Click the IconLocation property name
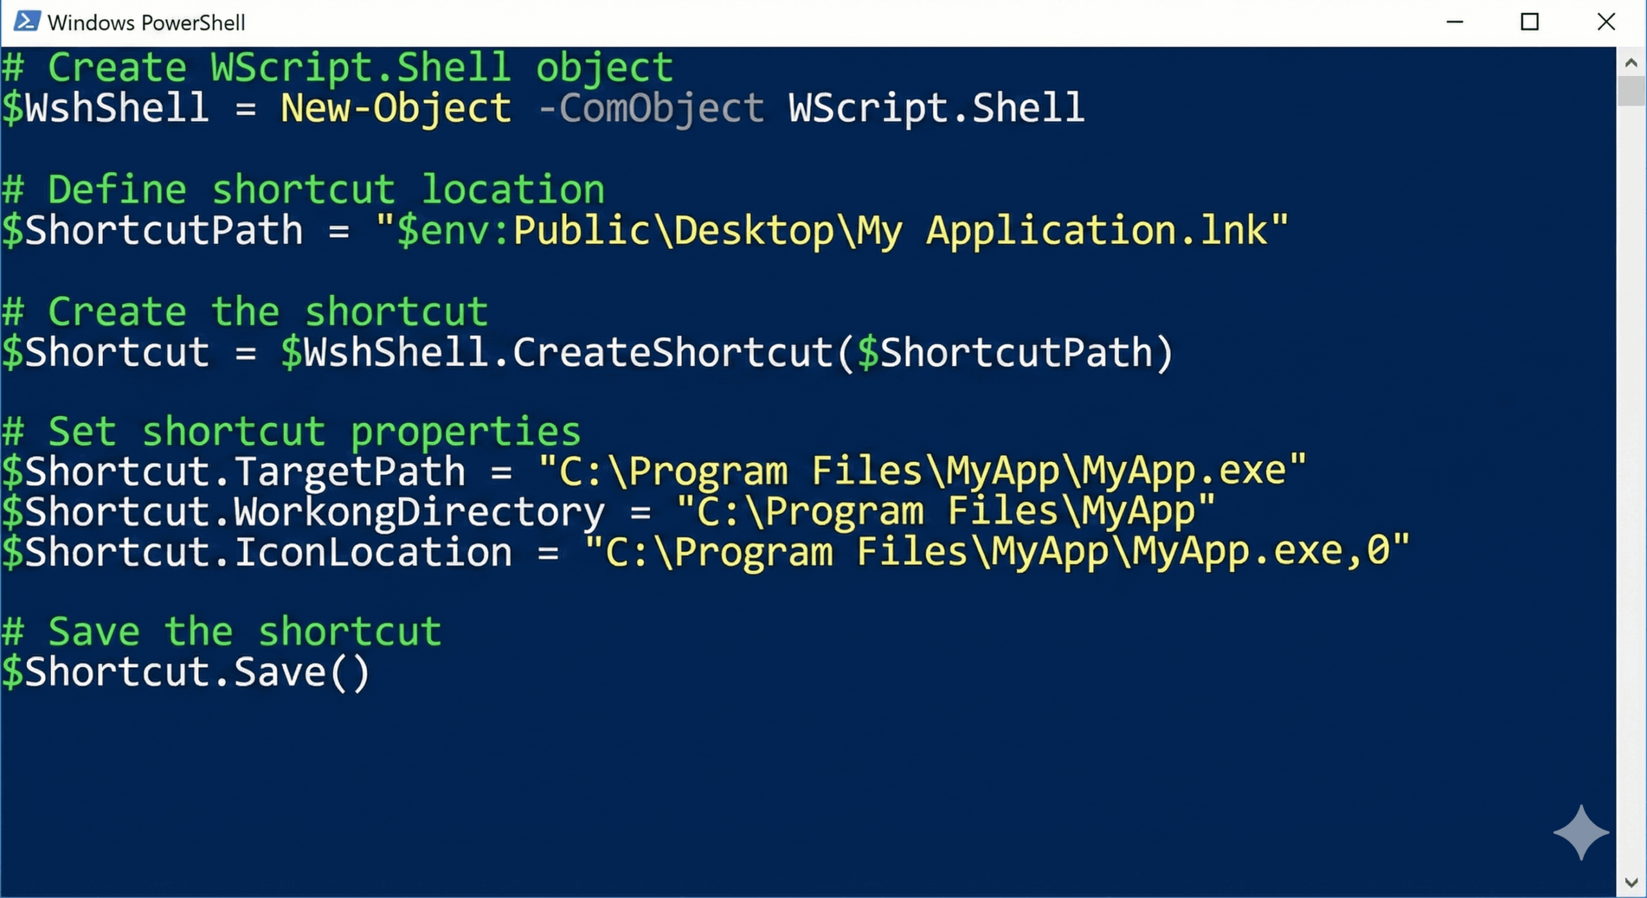Viewport: 1647px width, 898px height. [x=372, y=553]
